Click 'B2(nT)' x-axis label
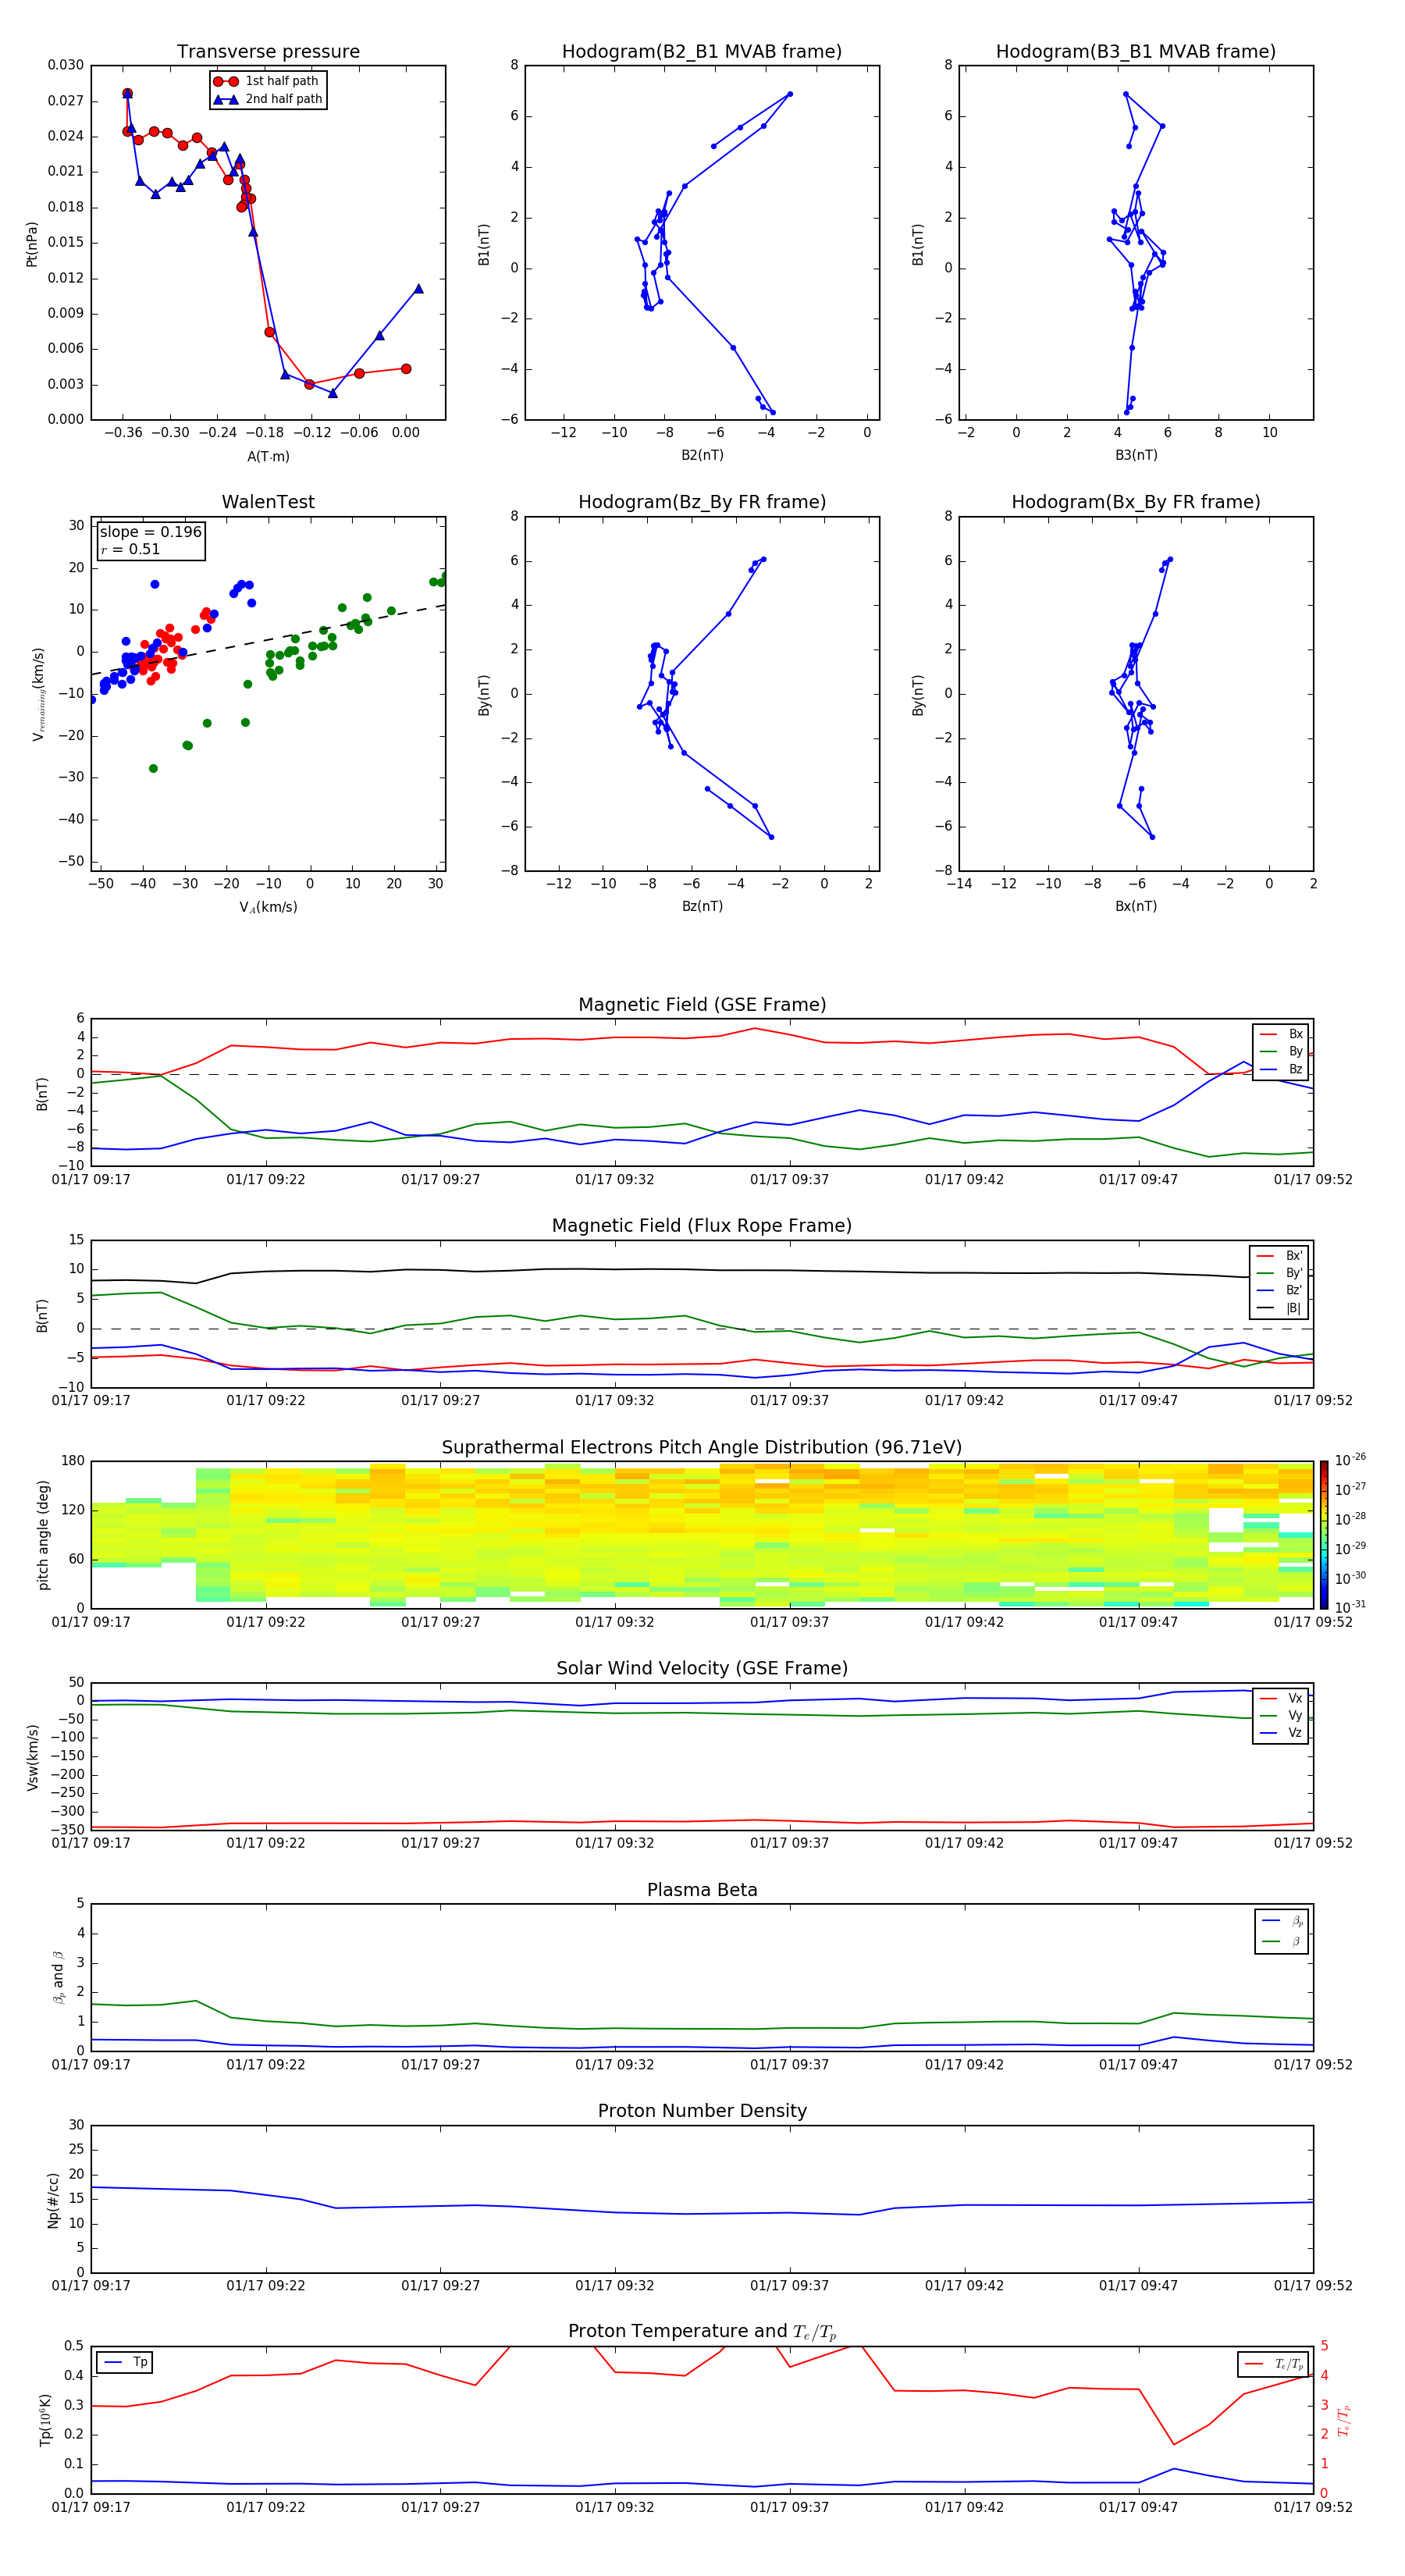This screenshot has height=2576, width=1405. tap(702, 455)
